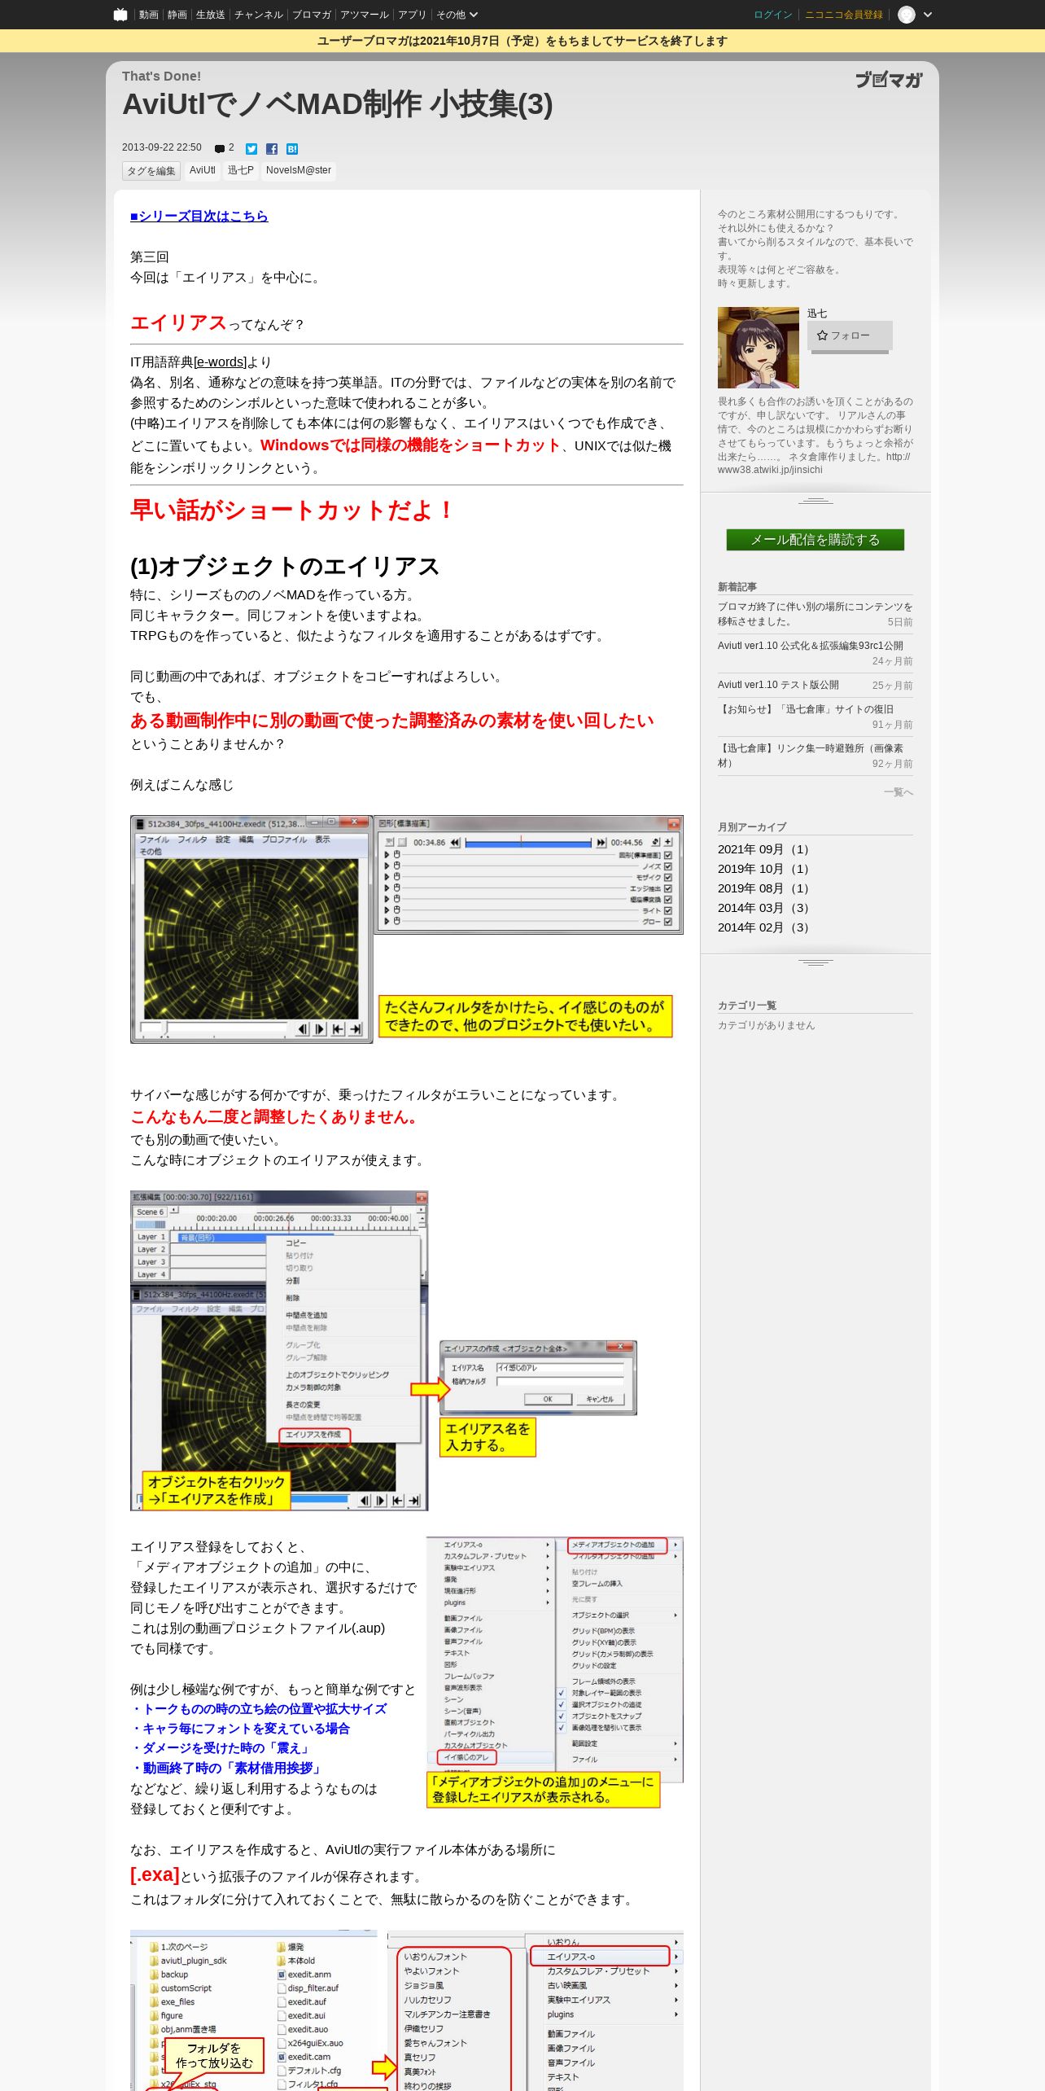
Task: Open the 【迅七倉庫】リンク集一時避難所 article
Action: (811, 756)
